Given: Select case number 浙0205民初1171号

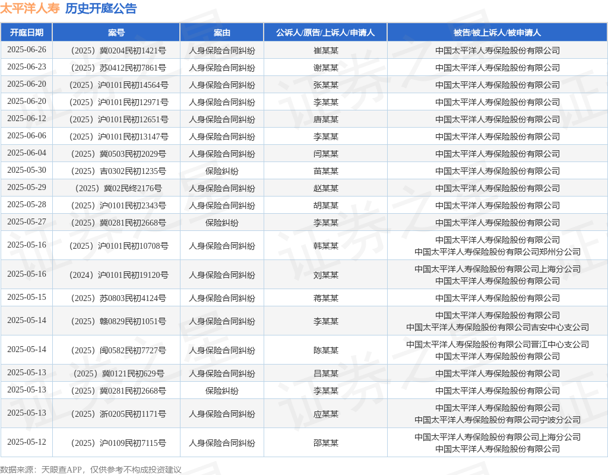Looking at the screenshot, I should [118, 414].
